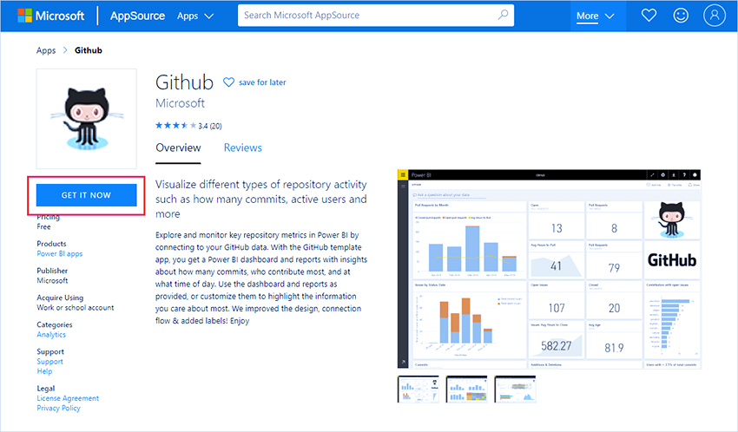Select the second screenshot thumbnail
Image resolution: width=738 pixels, height=432 pixels.
pos(467,389)
